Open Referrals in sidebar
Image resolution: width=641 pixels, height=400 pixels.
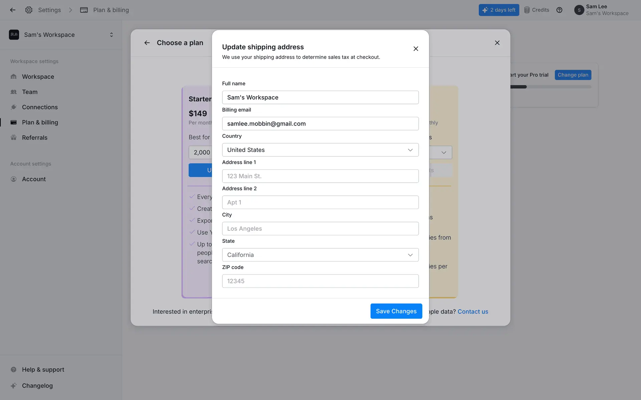coord(34,138)
